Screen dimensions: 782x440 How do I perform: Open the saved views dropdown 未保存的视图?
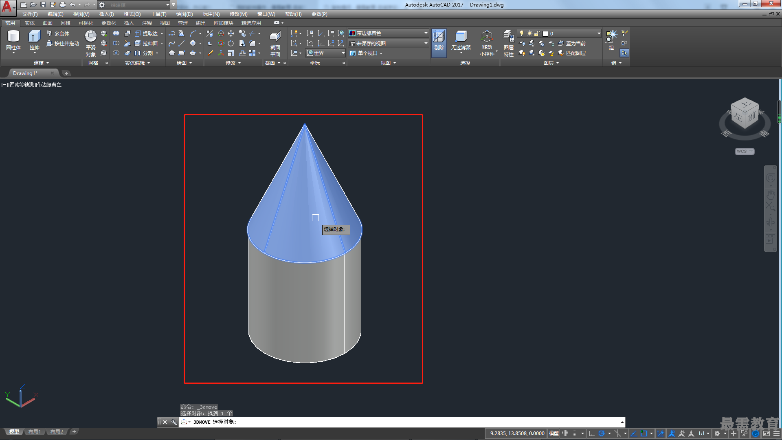tap(389, 43)
